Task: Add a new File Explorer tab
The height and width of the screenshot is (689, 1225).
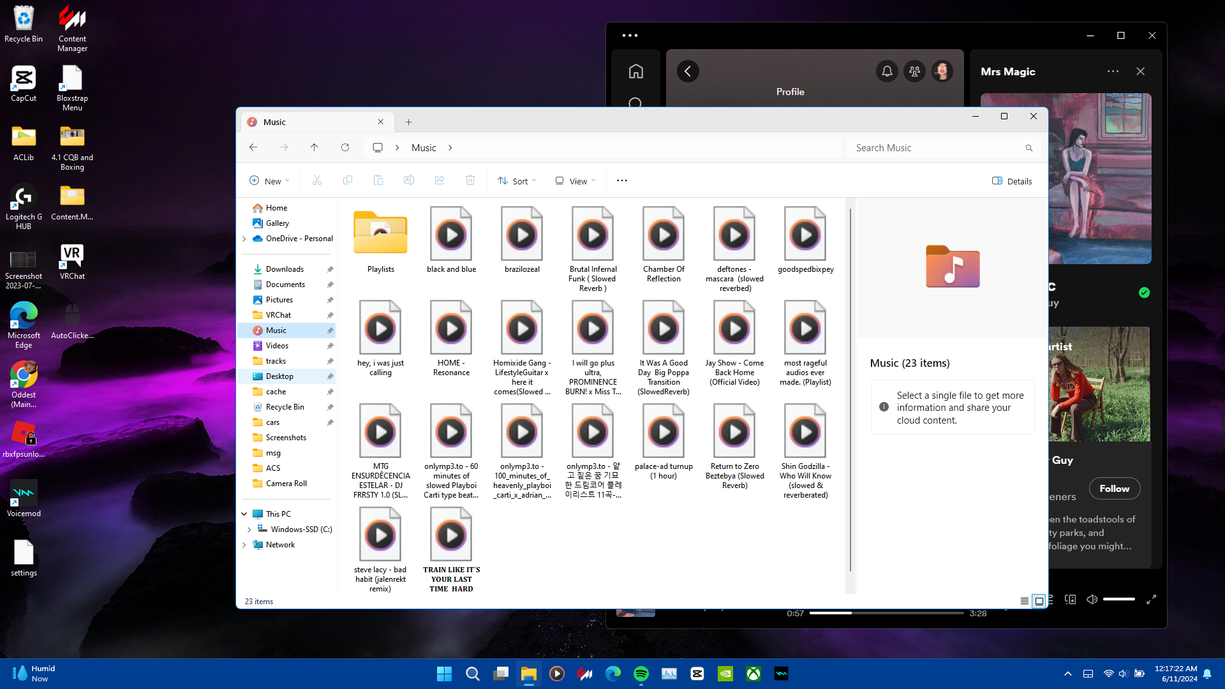Action: click(409, 122)
